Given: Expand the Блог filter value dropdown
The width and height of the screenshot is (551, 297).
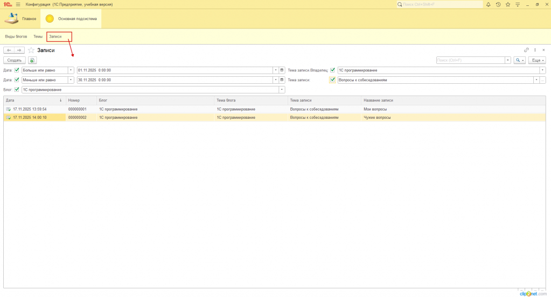Looking at the screenshot, I should [x=282, y=90].
